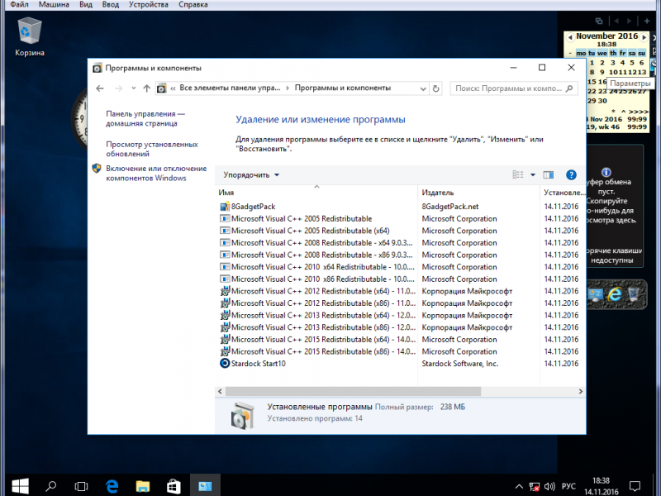Click the plus icon to add gadgets
661x496 pixels.
pos(647,21)
